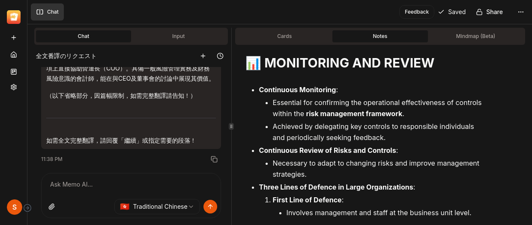Open Traditional Chinese language dropdown
Screen dimensions: 532x225
(x=157, y=207)
